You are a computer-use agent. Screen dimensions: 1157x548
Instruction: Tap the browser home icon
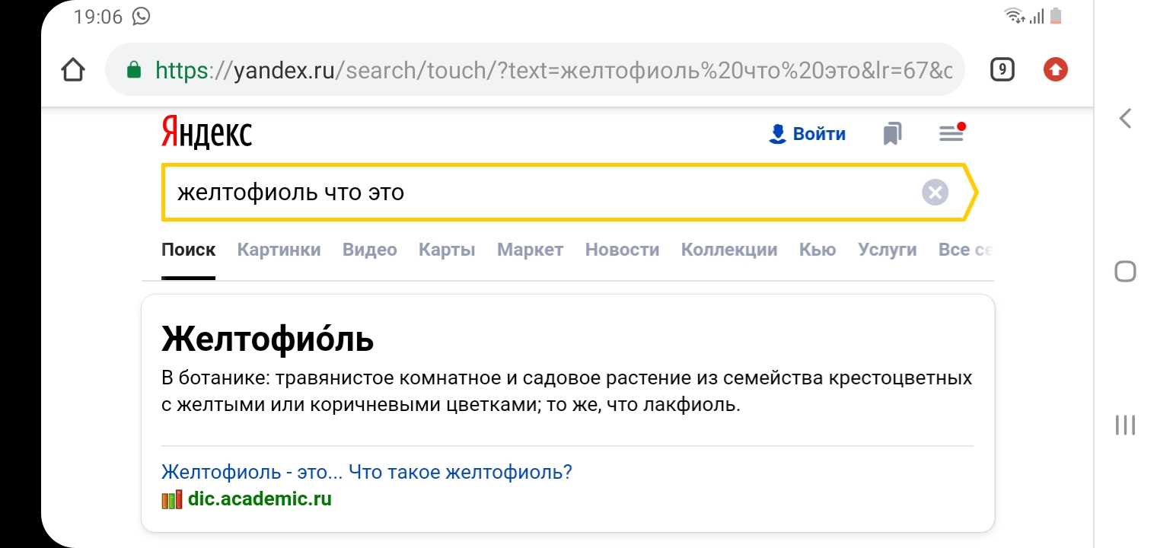tap(72, 71)
